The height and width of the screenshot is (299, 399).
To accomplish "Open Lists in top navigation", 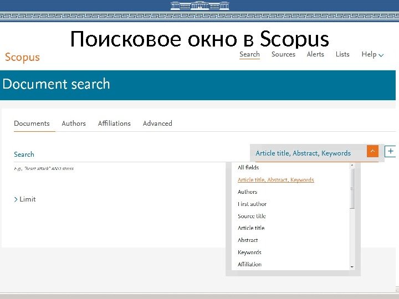I will [x=342, y=54].
